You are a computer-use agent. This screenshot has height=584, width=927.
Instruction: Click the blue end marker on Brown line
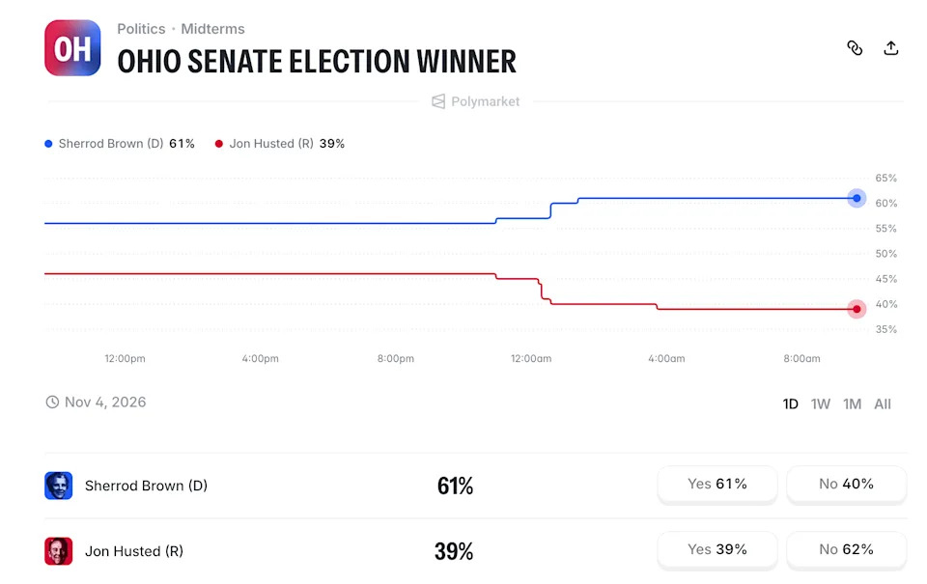(x=857, y=198)
